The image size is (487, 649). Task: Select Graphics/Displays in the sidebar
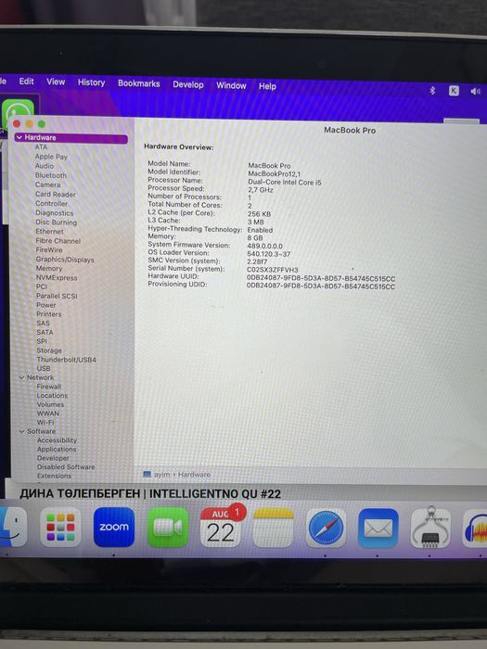[x=65, y=260]
